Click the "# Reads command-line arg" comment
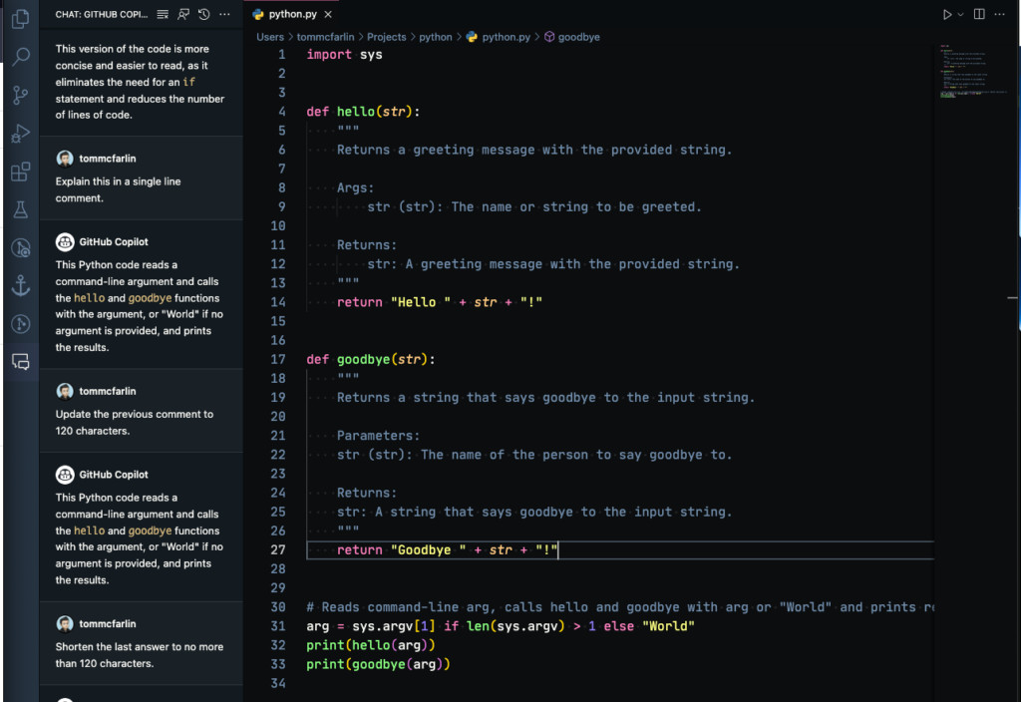The height and width of the screenshot is (702, 1021). click(x=619, y=607)
